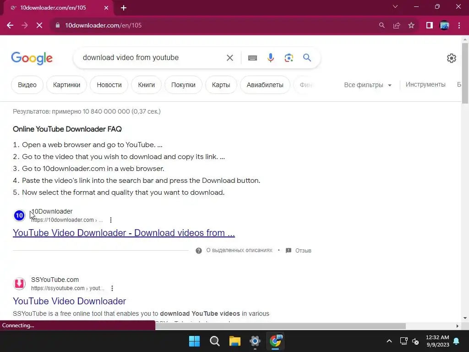
Task: Click the Отзыв feedback icon
Action: tap(289, 251)
